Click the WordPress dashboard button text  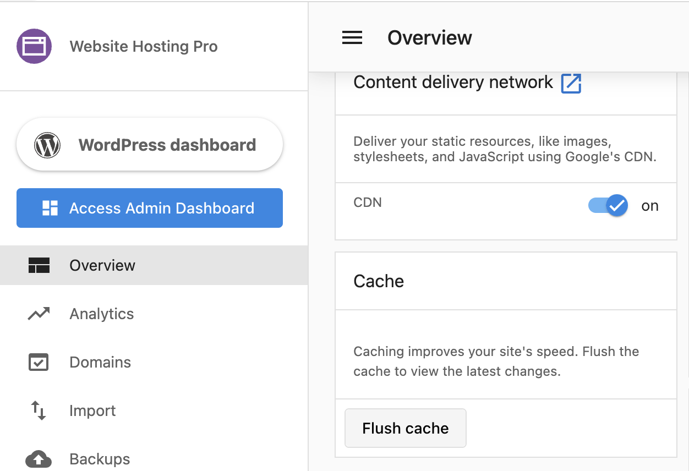point(167,145)
